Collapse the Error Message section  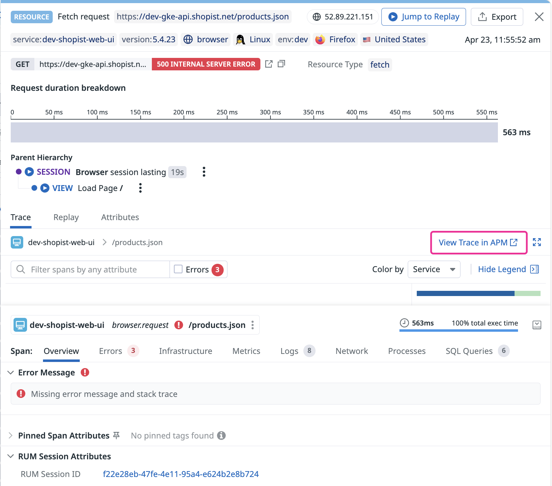[x=11, y=373]
